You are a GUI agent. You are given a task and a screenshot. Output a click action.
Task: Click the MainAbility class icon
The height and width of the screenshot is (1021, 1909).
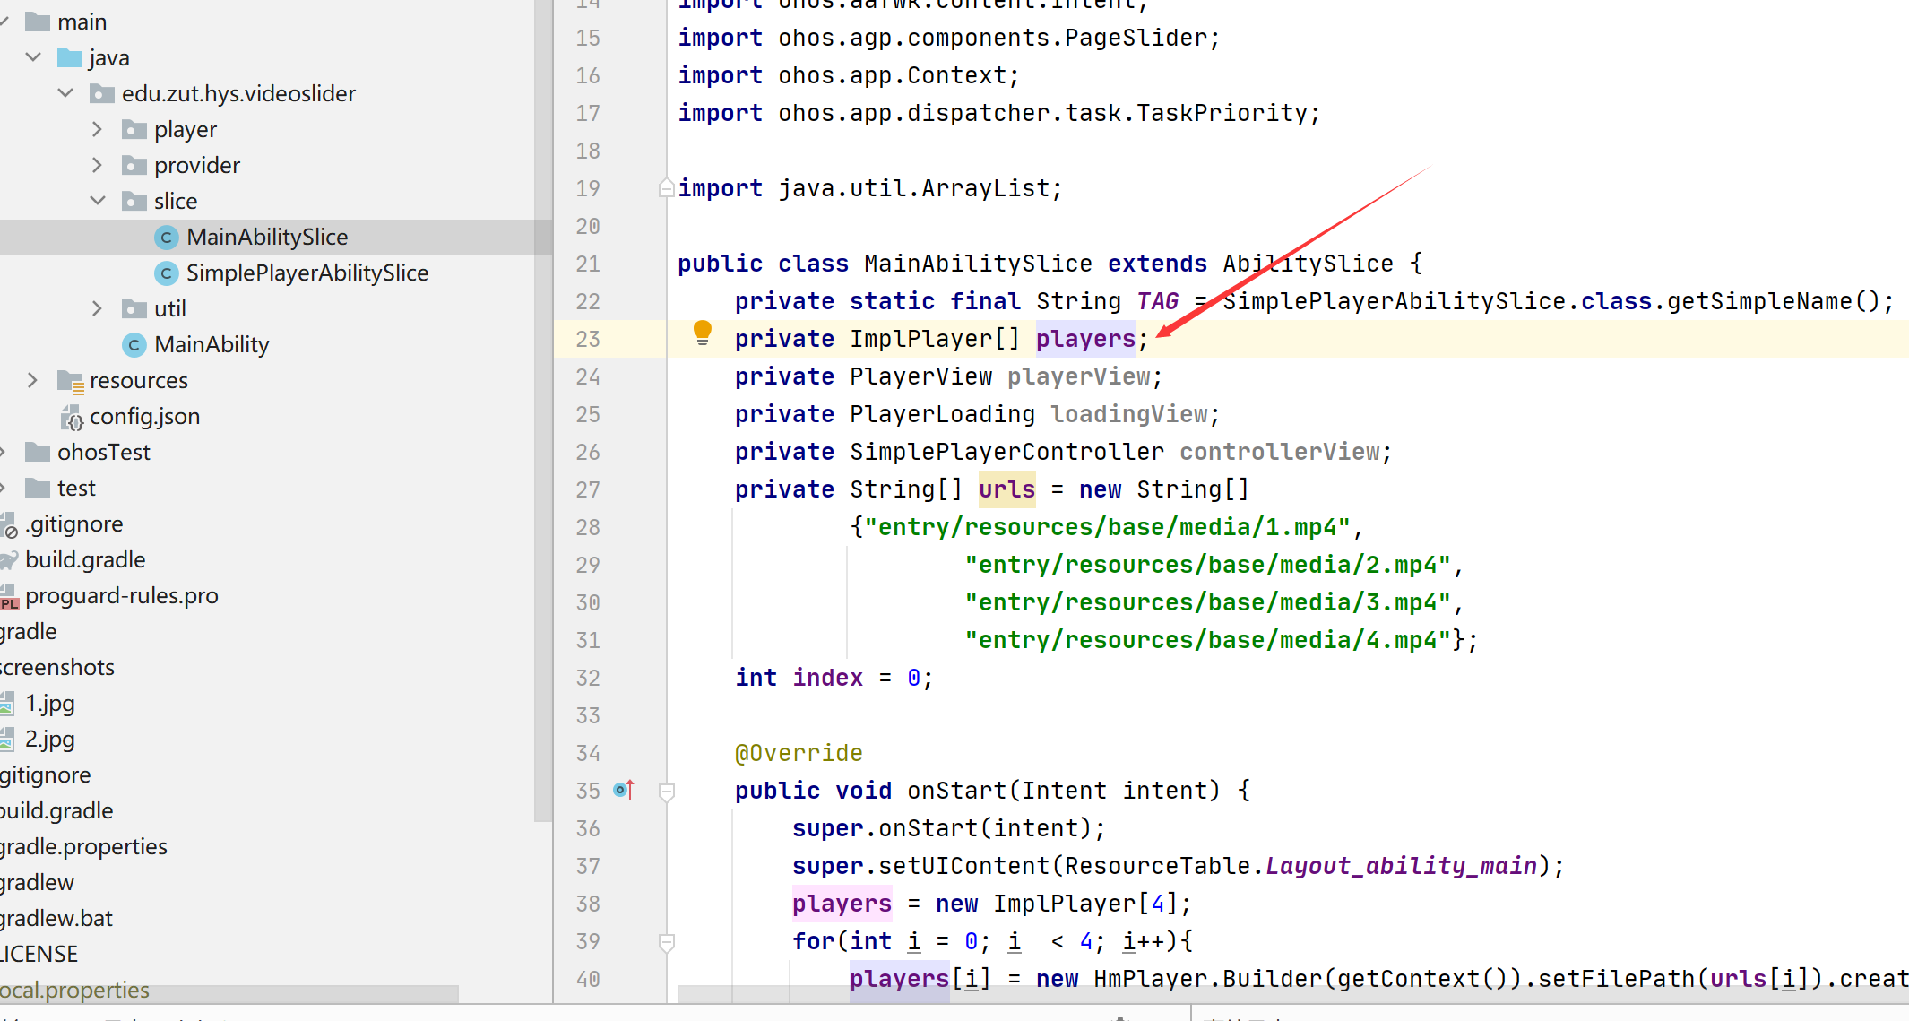134,344
